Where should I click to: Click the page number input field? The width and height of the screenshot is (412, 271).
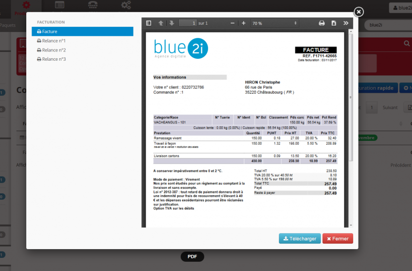tap(188, 23)
